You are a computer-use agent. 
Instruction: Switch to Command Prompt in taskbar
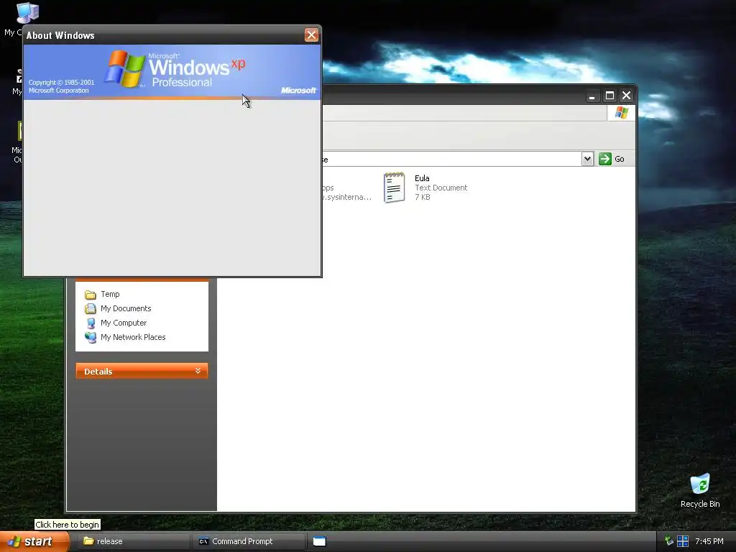[249, 541]
